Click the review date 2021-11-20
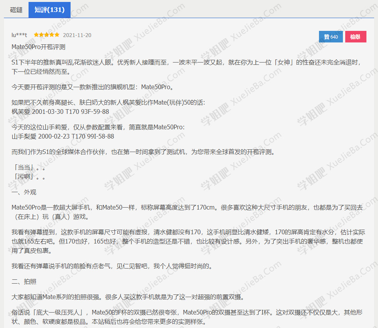378x328 pixels. coord(77,35)
